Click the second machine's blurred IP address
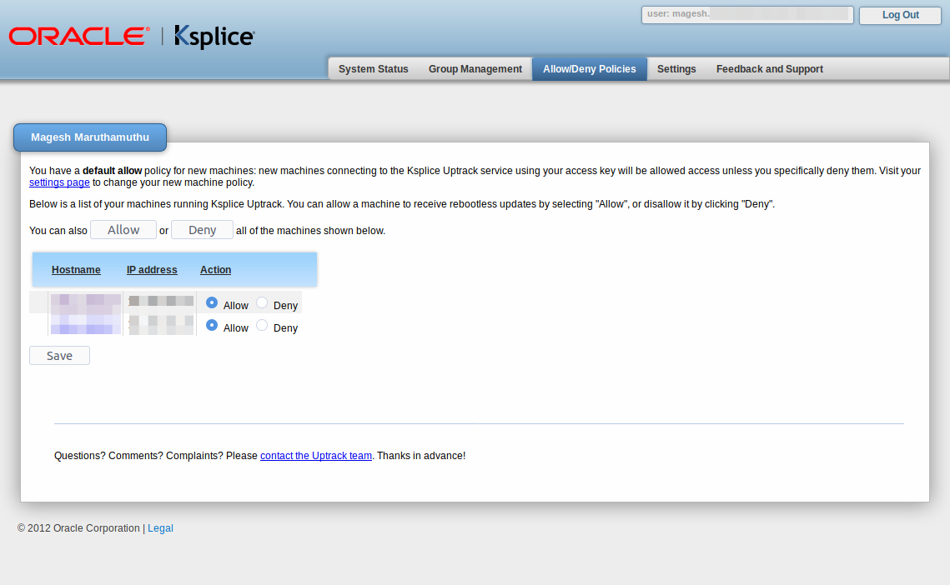950x585 pixels. coord(160,325)
